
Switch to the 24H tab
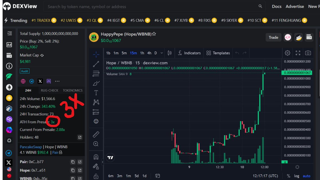point(28,90)
